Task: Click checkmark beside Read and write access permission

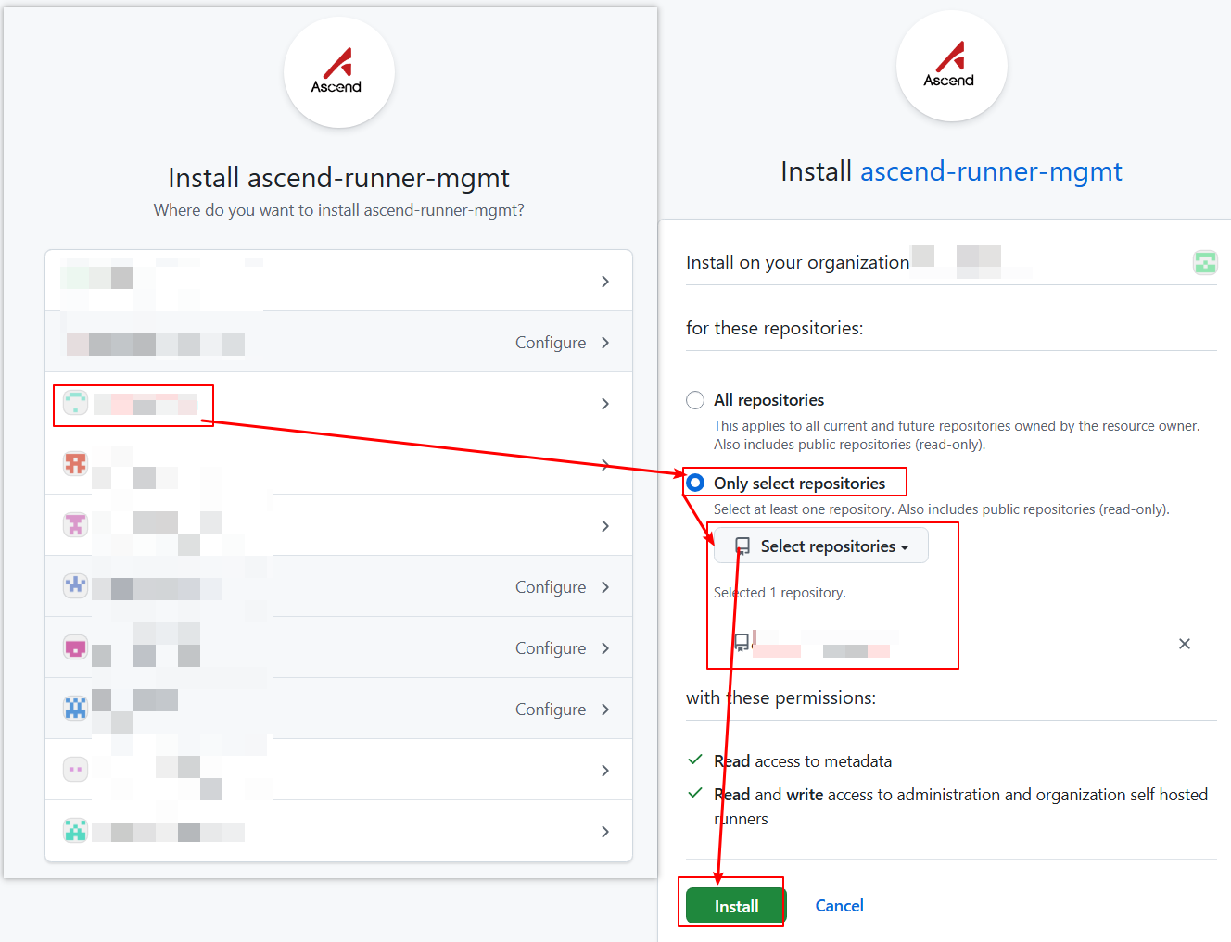Action: [x=695, y=793]
